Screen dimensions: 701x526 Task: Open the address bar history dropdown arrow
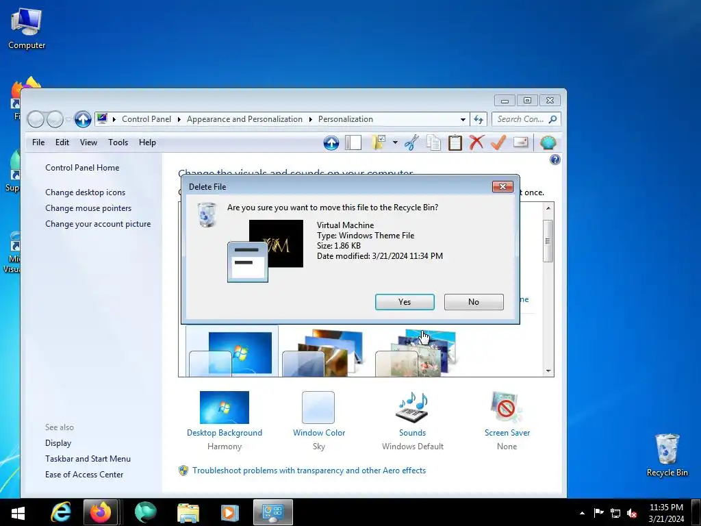click(463, 119)
